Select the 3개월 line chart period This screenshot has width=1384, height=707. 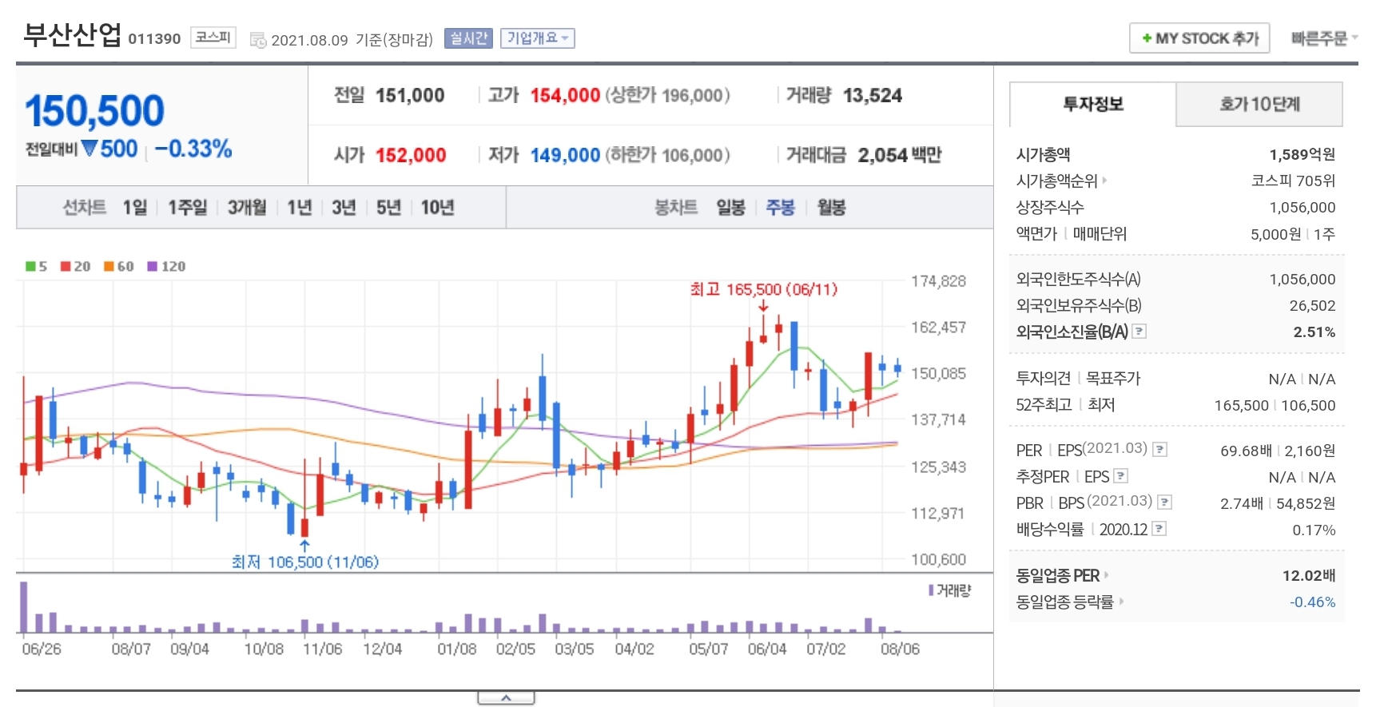click(247, 208)
